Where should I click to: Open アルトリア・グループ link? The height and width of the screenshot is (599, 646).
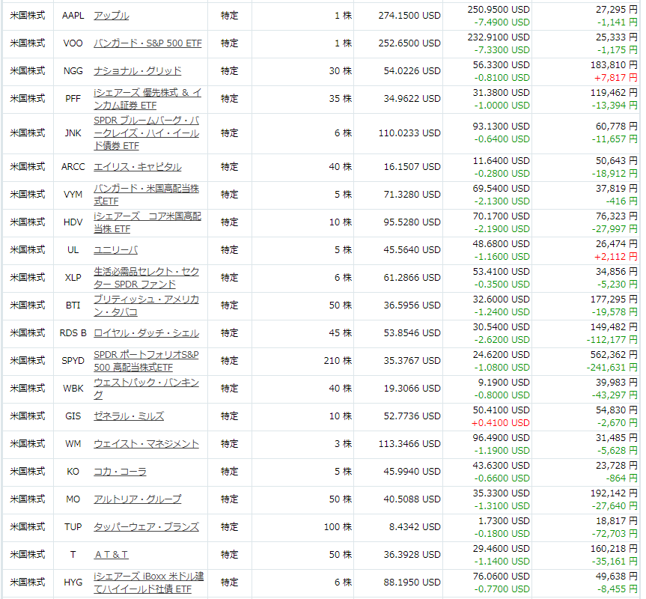(137, 499)
